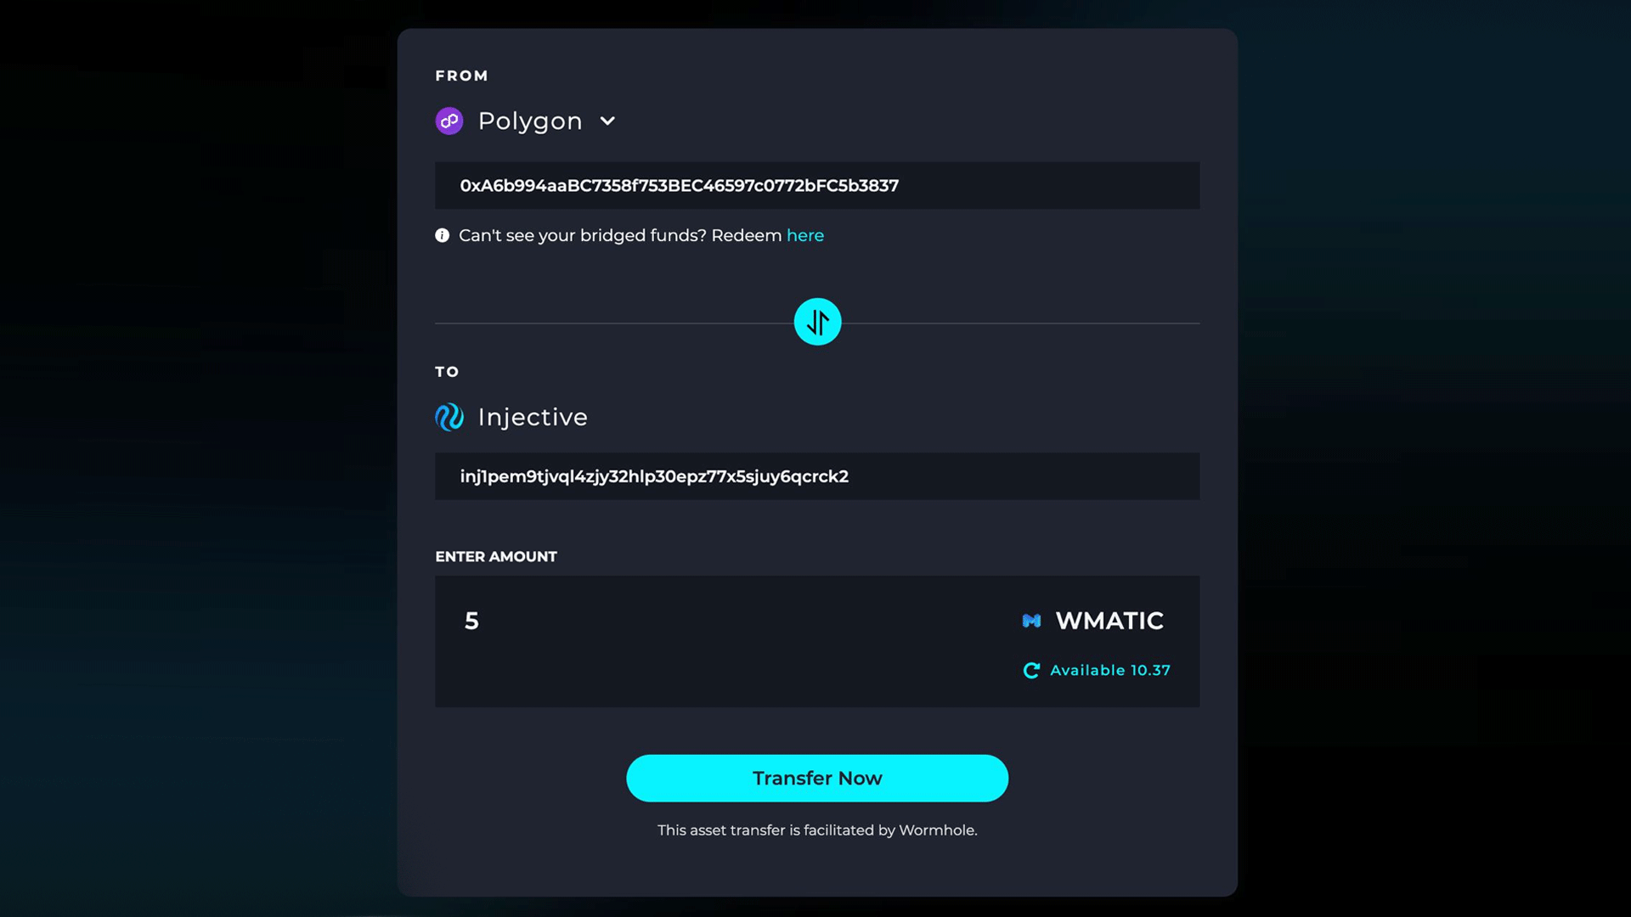Click the Polygon network logo icon

449,121
